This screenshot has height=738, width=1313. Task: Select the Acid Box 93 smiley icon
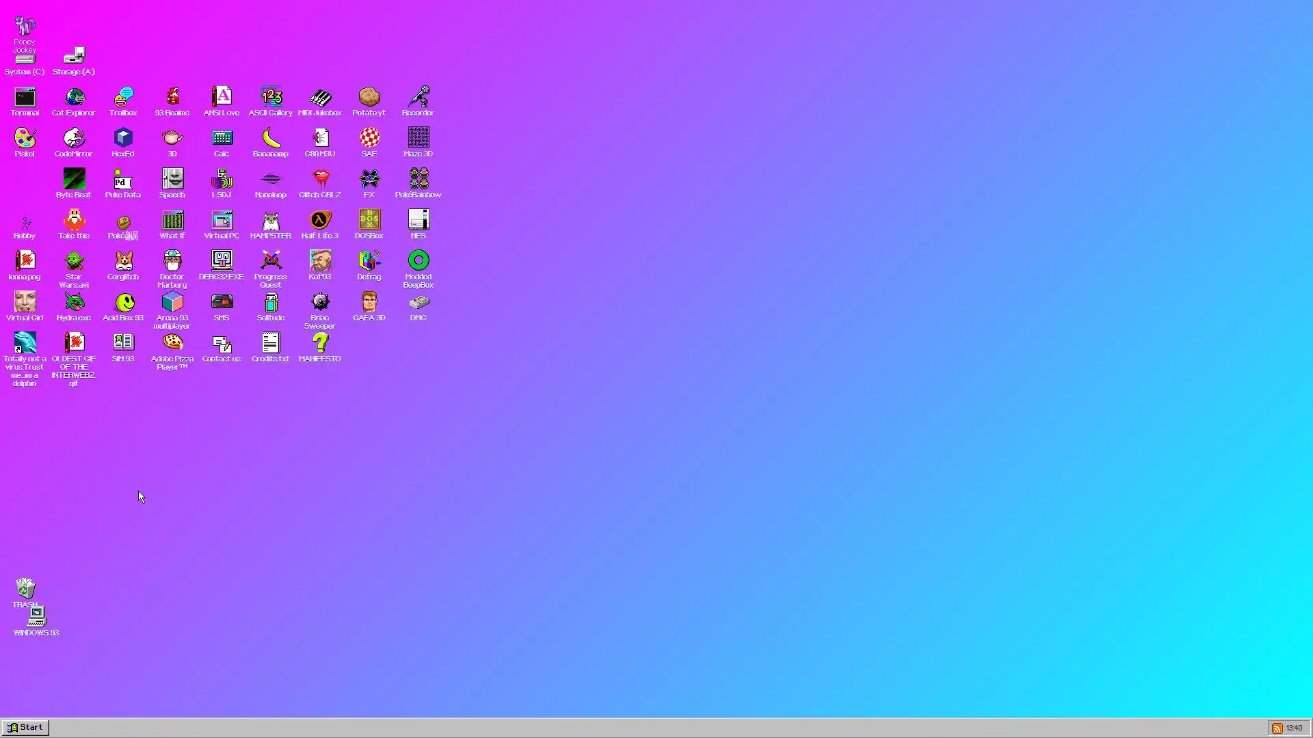[123, 303]
